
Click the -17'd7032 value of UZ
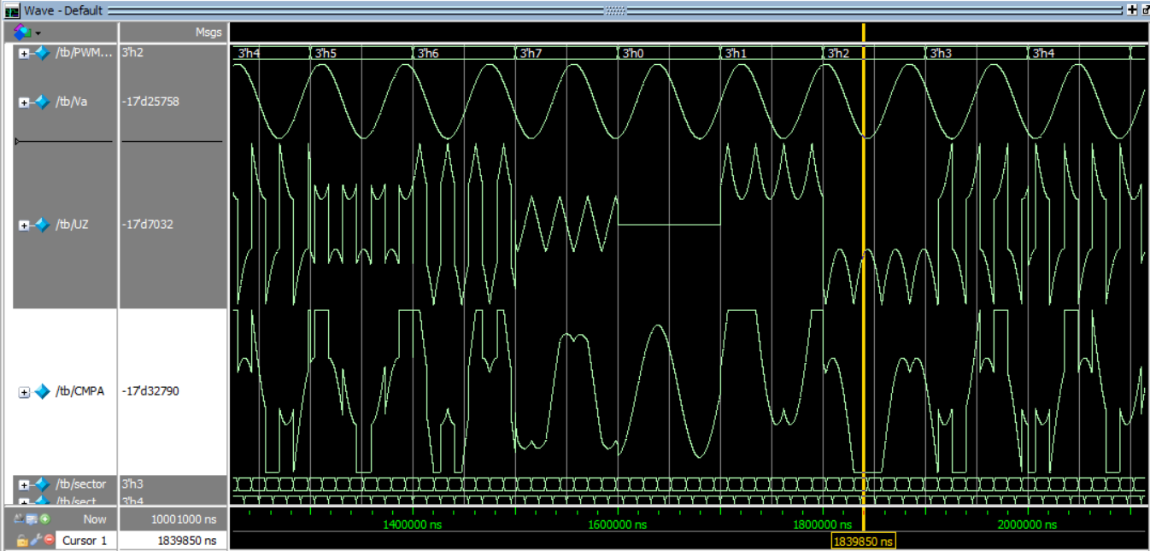148,226
